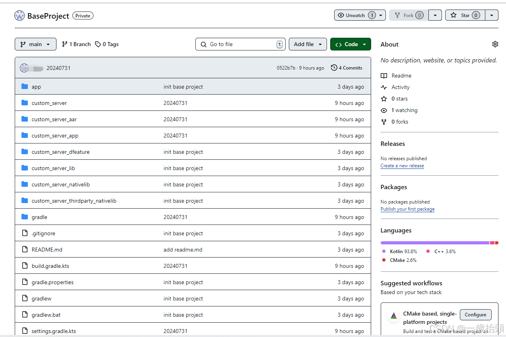Click the file icon for build.gradle.kts
The width and height of the screenshot is (506, 337).
tap(25, 265)
